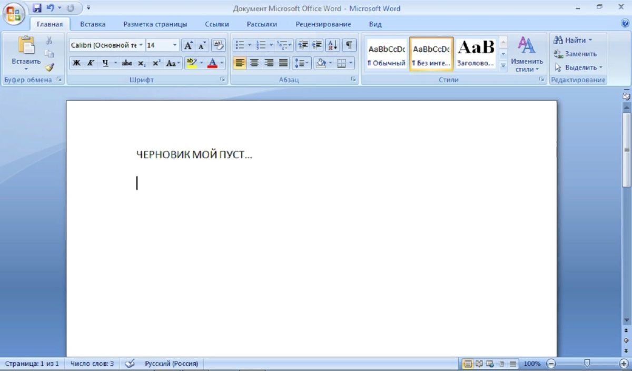Image resolution: width=632 pixels, height=371 pixels.
Task: Save document using Quick Access icon
Action: tap(37, 8)
